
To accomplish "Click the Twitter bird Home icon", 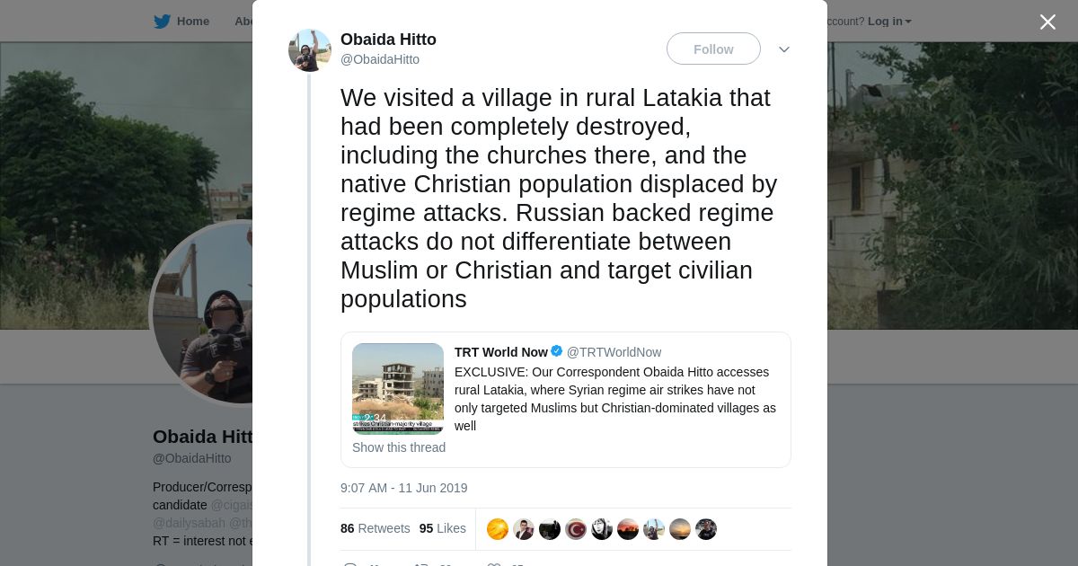I will point(162,22).
